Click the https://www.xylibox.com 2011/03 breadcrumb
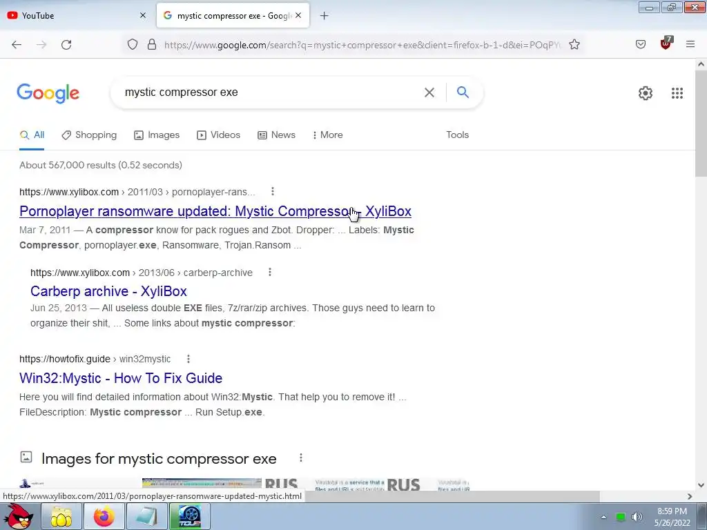The height and width of the screenshot is (530, 707). (137, 192)
